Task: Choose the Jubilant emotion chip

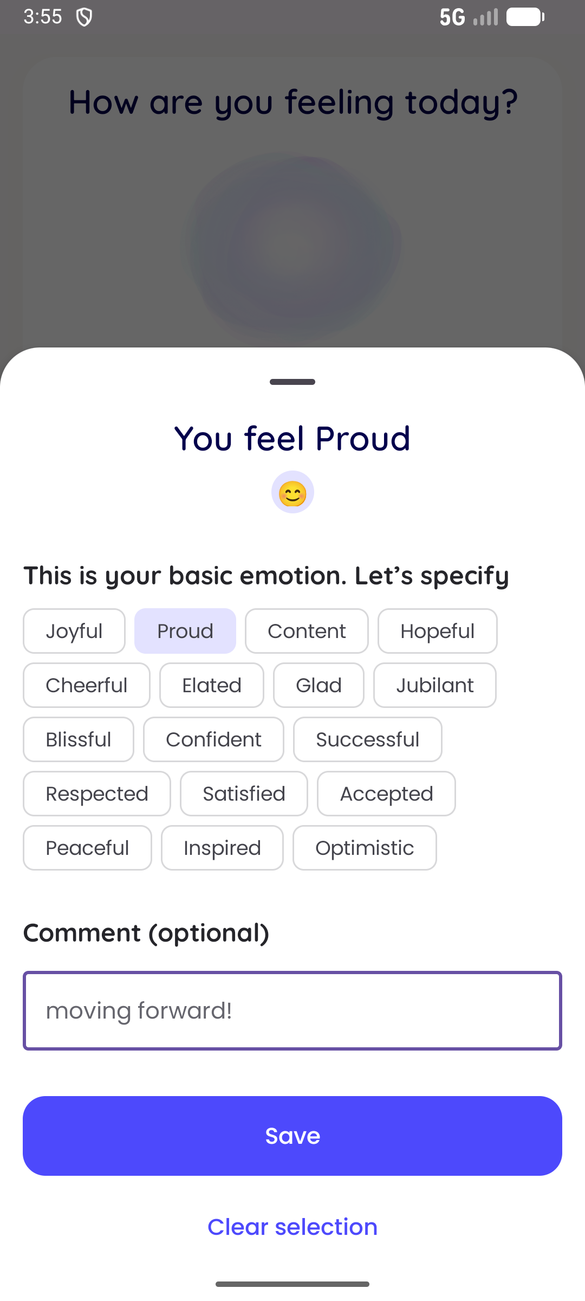Action: (434, 685)
